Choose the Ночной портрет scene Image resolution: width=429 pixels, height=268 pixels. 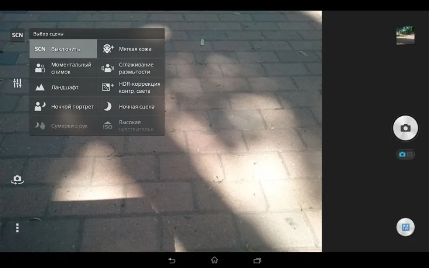click(x=63, y=107)
